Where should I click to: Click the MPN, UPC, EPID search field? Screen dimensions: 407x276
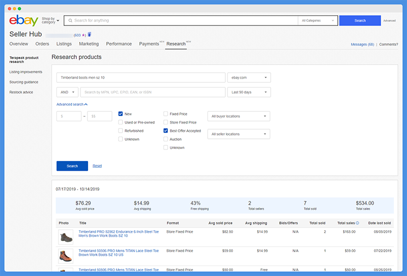pyautogui.click(x=153, y=92)
